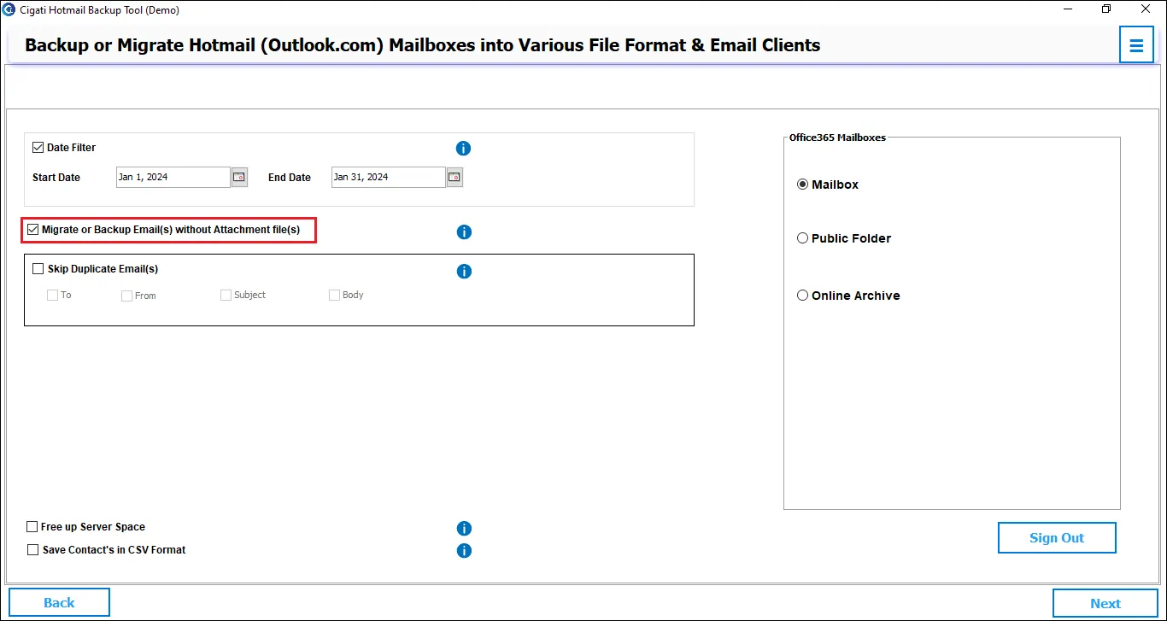Viewport: 1167px width, 621px height.
Task: Check the Subject duplicate criteria box
Action: click(226, 295)
